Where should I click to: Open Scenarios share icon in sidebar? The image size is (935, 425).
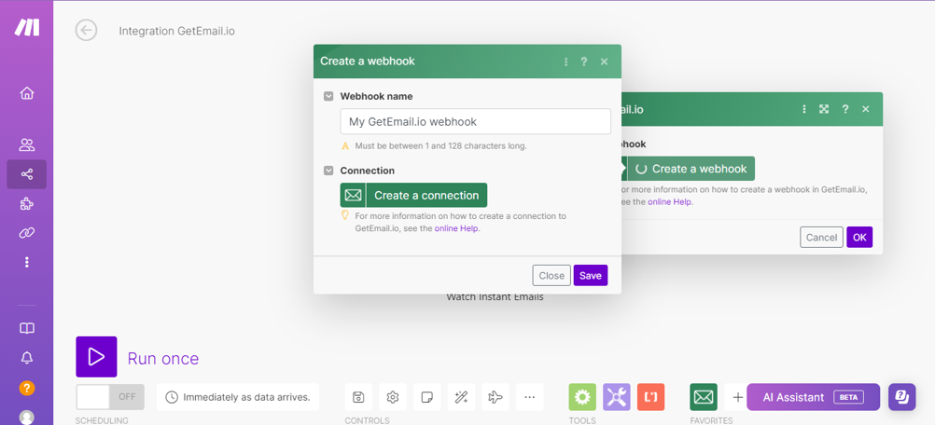27,174
